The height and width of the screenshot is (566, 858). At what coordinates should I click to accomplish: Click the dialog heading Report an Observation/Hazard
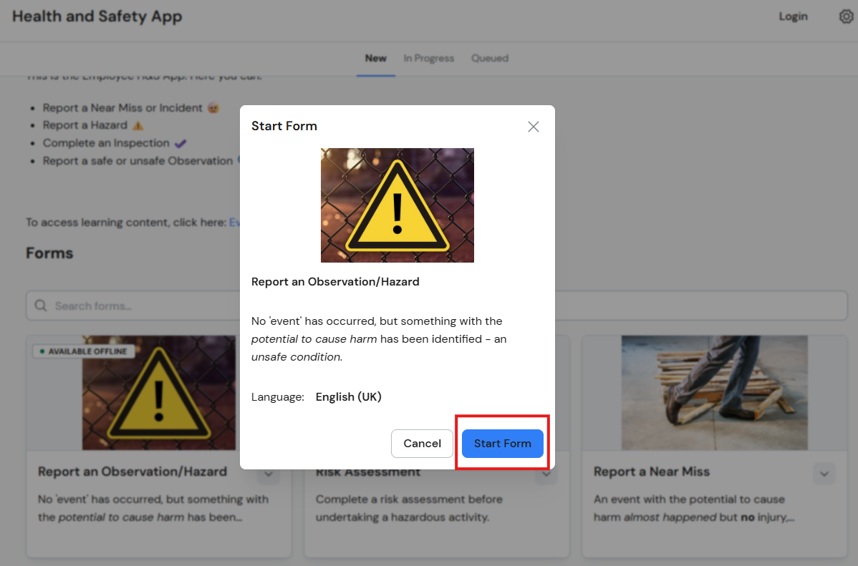point(335,282)
